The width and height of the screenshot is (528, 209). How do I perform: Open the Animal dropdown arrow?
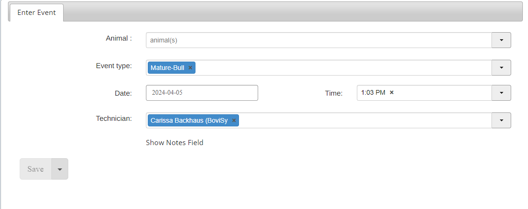coord(501,40)
